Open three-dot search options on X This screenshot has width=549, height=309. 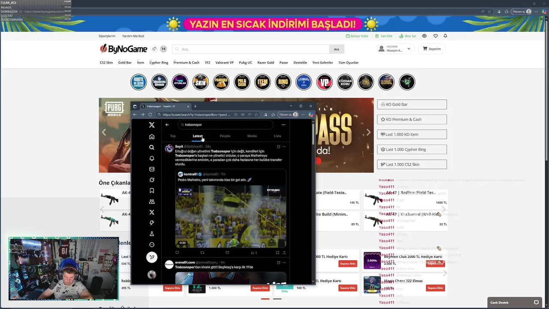coord(284,124)
